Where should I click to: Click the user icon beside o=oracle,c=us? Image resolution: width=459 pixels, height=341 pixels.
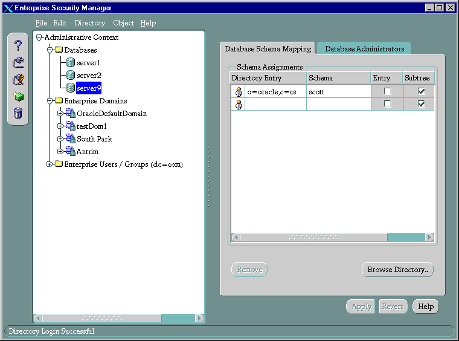click(239, 92)
